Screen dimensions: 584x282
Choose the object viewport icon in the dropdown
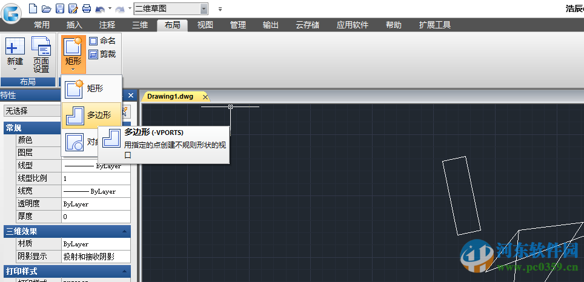point(74,142)
